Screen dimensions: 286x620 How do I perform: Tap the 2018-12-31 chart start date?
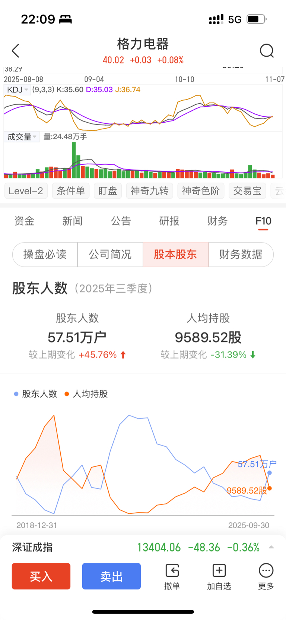coord(37,525)
